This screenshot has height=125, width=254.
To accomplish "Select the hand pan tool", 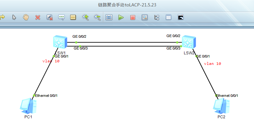I will 26,17.
